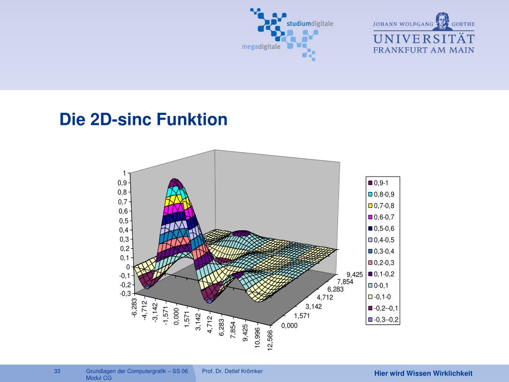Click the -0,1-0 pale yellow legend swatch
509x382 pixels.
coord(370,297)
